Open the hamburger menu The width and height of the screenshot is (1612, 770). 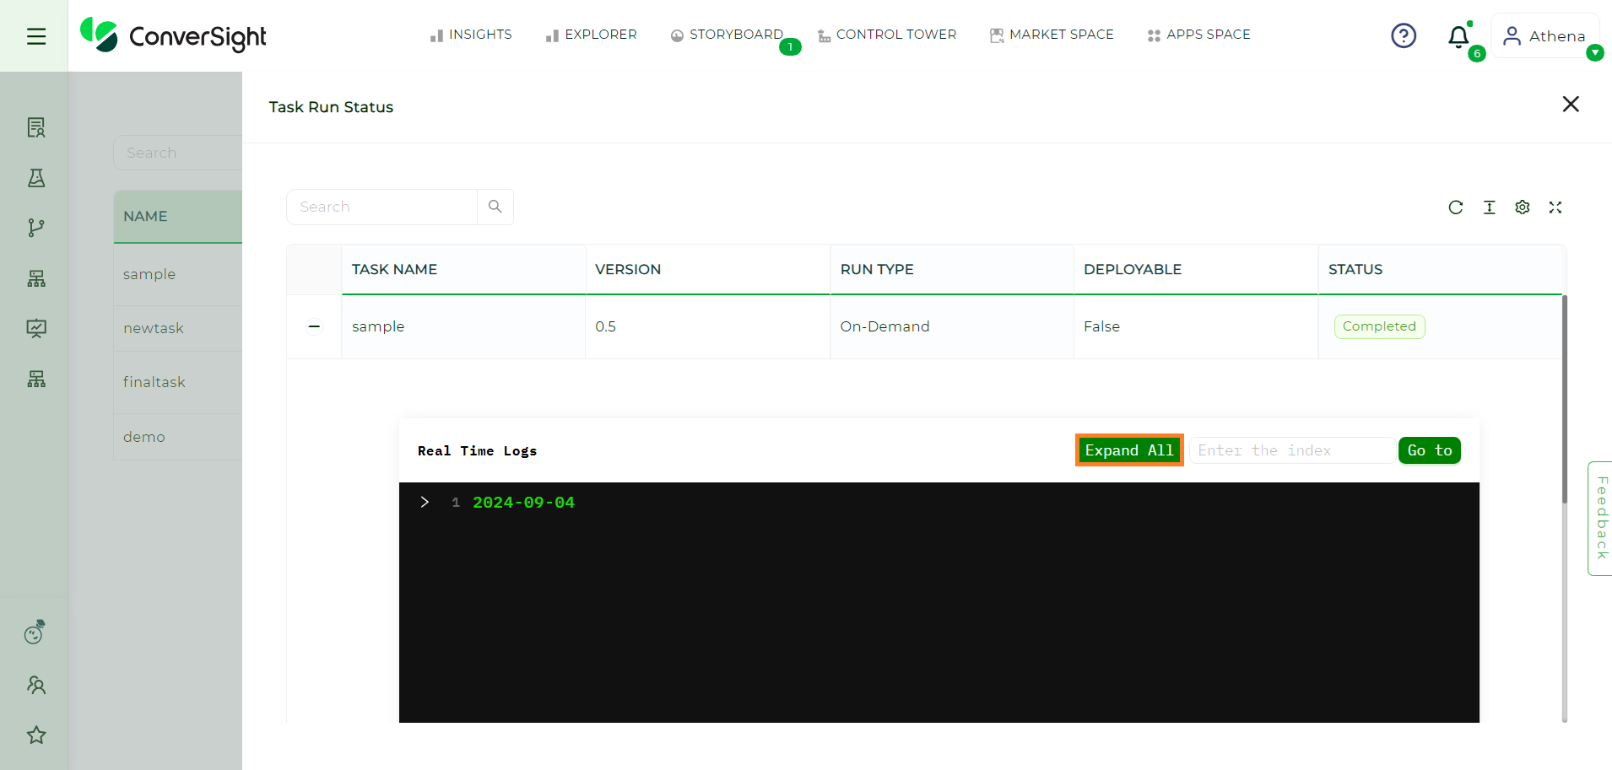tap(35, 36)
